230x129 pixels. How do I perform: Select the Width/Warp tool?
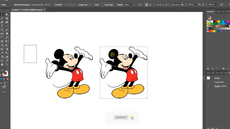[2, 41]
